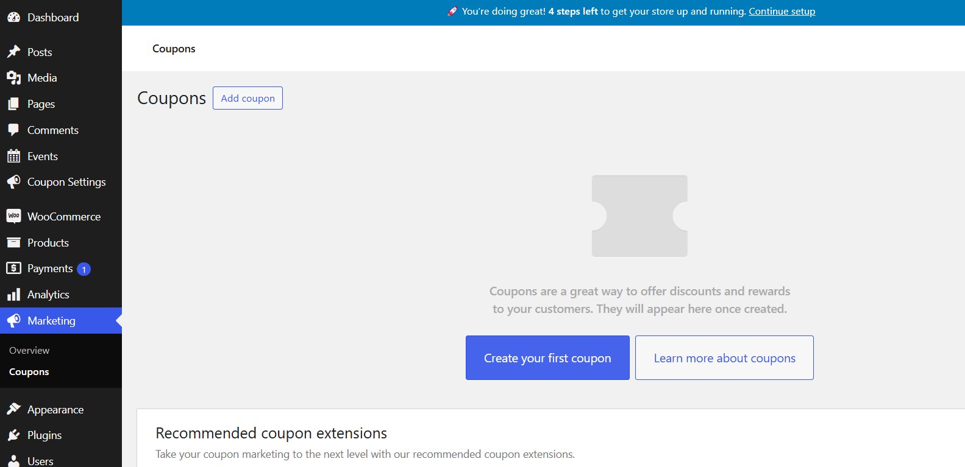Open the Analytics menu
The height and width of the screenshot is (467, 965).
coord(61,295)
